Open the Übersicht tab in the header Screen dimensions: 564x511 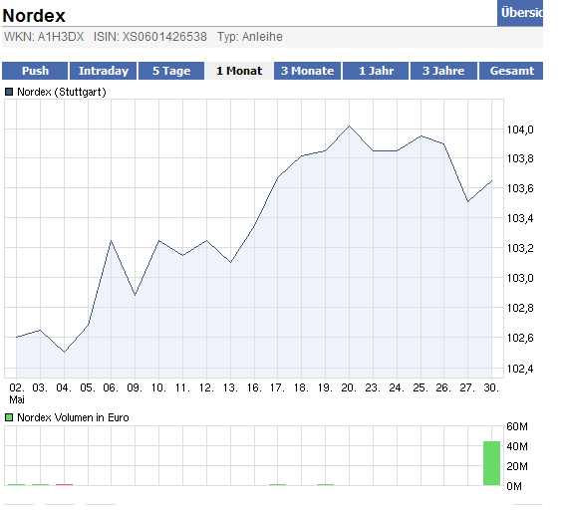(x=520, y=13)
